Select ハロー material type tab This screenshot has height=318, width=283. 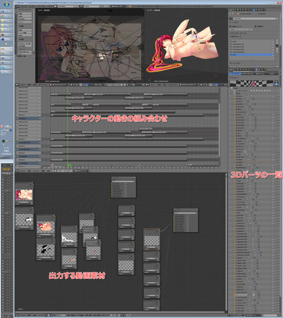[x=272, y=73]
